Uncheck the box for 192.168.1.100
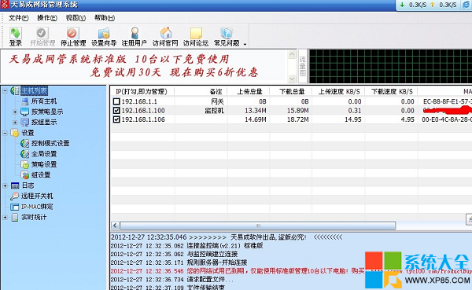 click(x=116, y=110)
